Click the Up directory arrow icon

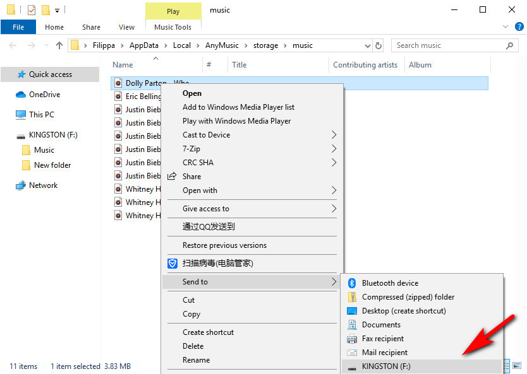tap(59, 45)
